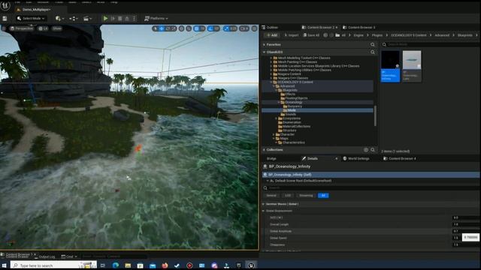This screenshot has height=270, width=481.
Task: Select the Rotate gizmo tool
Action: 168,28
